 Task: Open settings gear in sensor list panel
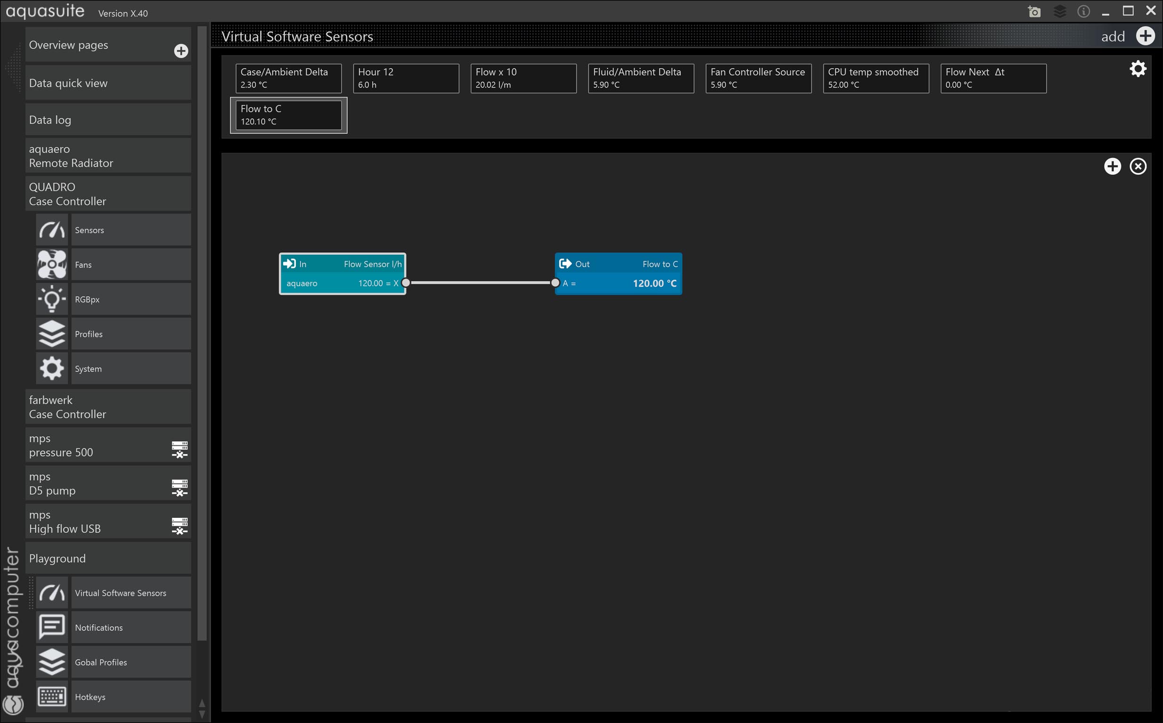1138,69
